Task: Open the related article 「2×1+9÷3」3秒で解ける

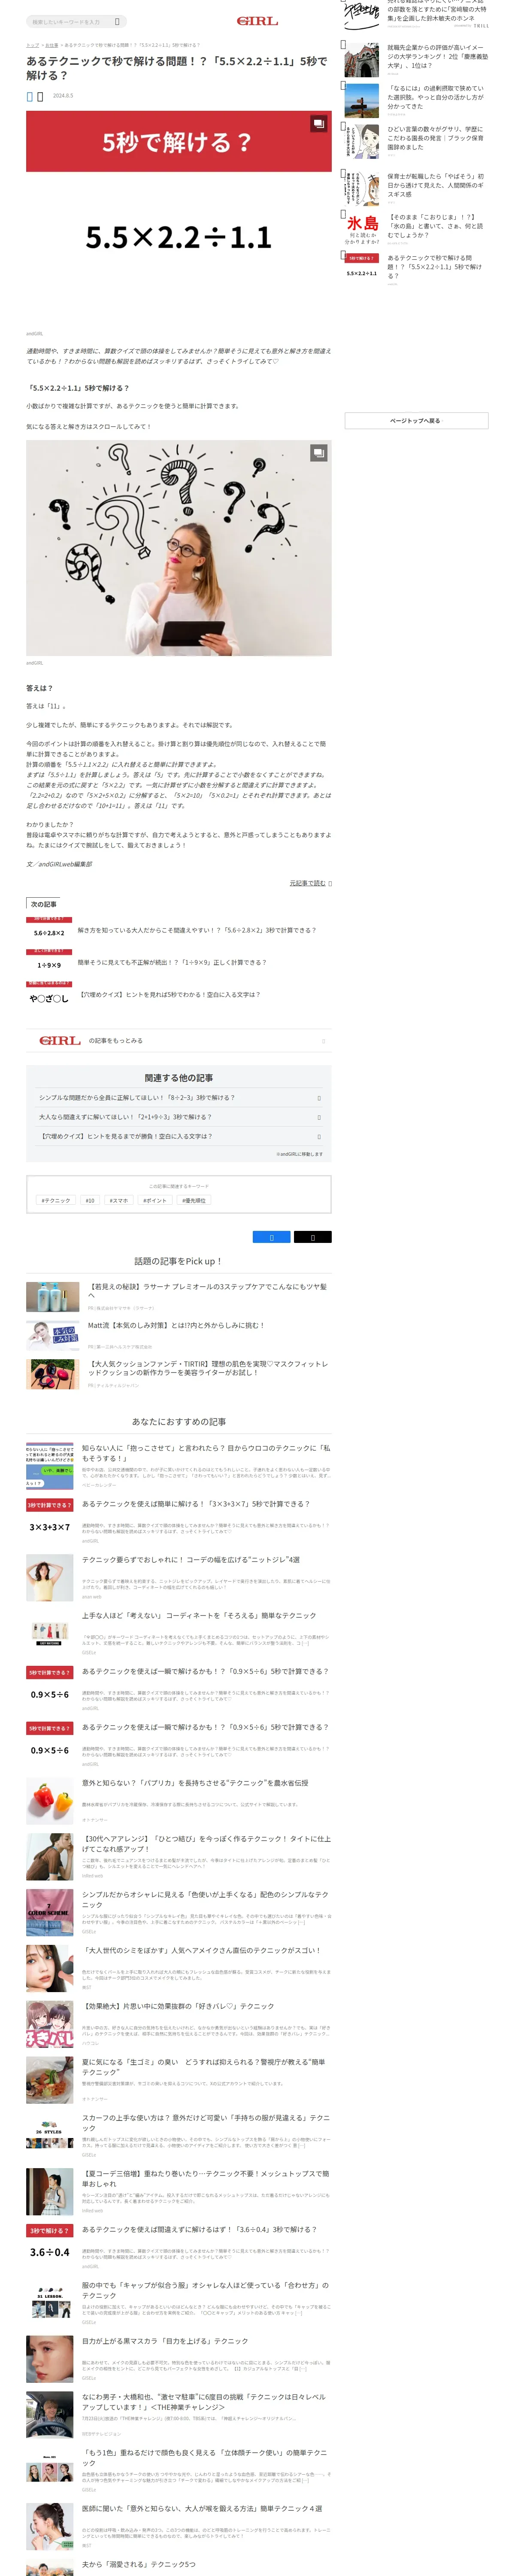Action: [179, 1117]
